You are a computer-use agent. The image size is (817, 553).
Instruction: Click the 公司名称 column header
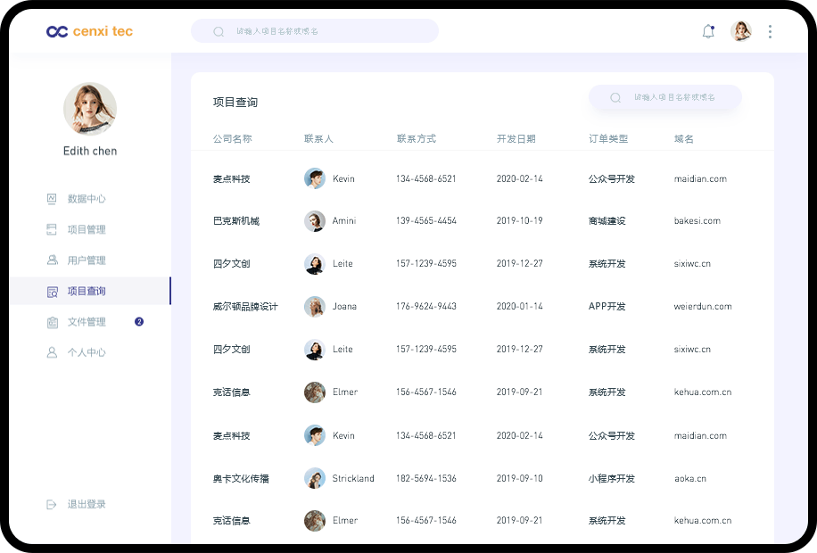click(x=233, y=138)
